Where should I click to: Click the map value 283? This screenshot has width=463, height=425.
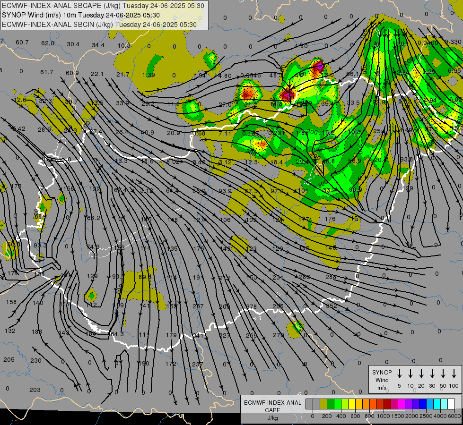coord(305,277)
